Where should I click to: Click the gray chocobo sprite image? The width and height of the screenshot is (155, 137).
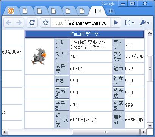[x=39, y=56]
